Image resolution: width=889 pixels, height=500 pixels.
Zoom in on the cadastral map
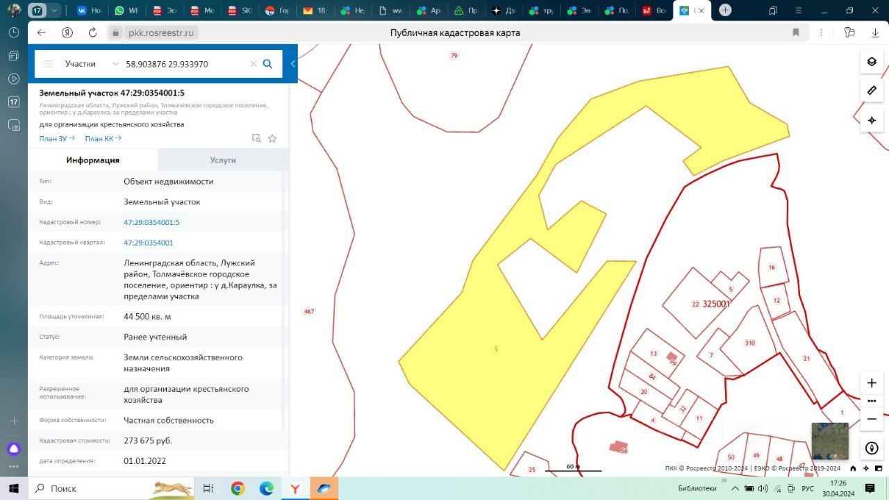click(872, 383)
